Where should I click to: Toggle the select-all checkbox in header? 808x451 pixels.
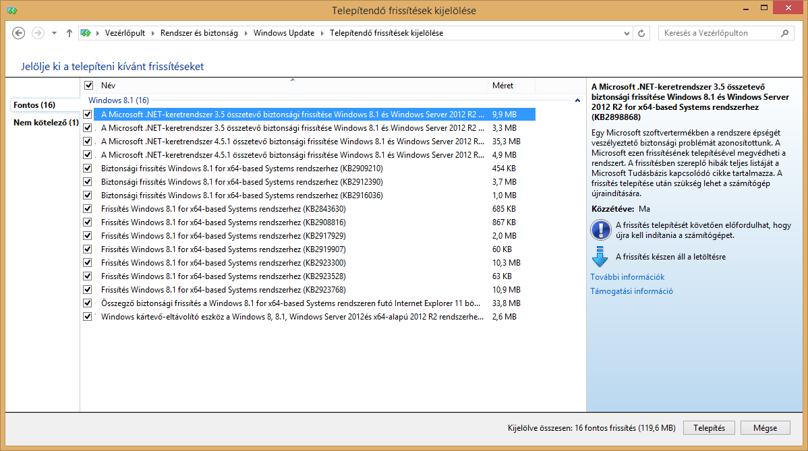coord(88,86)
